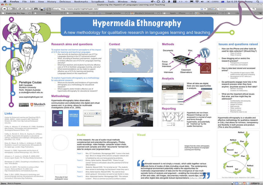Click the WordPress logo in Methods section
The height and width of the screenshot is (185, 263).
(205, 53)
